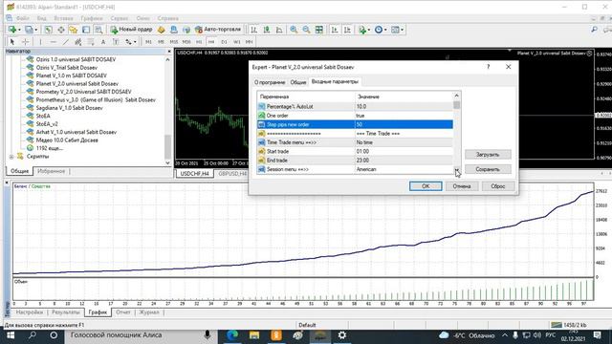
Task: Switch chart timeframe to W1
Action: [237, 42]
